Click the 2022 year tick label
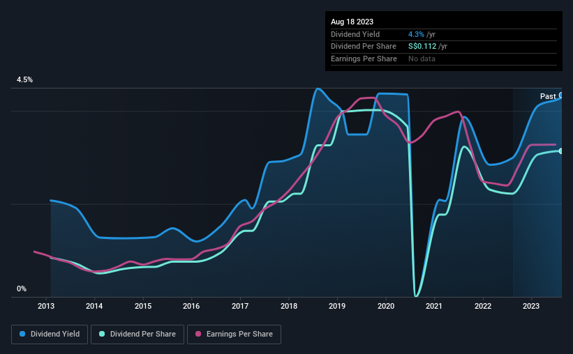 [482, 305]
